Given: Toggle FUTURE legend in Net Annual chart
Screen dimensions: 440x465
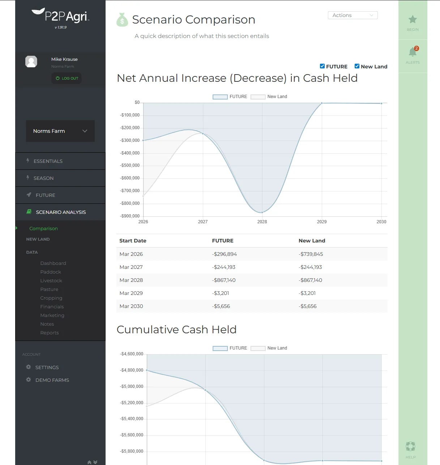Looking at the screenshot, I should point(220,97).
